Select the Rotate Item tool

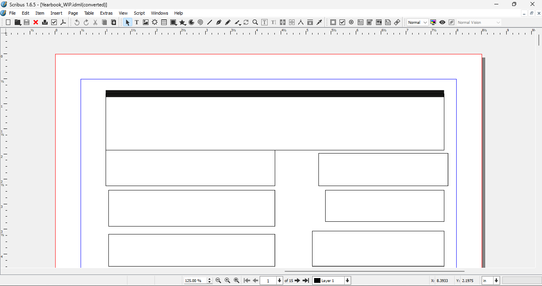tap(246, 23)
